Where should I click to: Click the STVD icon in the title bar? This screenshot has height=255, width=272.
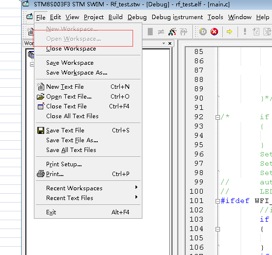tap(26, 3)
